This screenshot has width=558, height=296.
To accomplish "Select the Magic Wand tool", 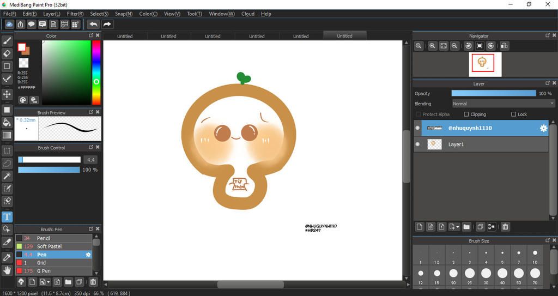I will (x=7, y=176).
